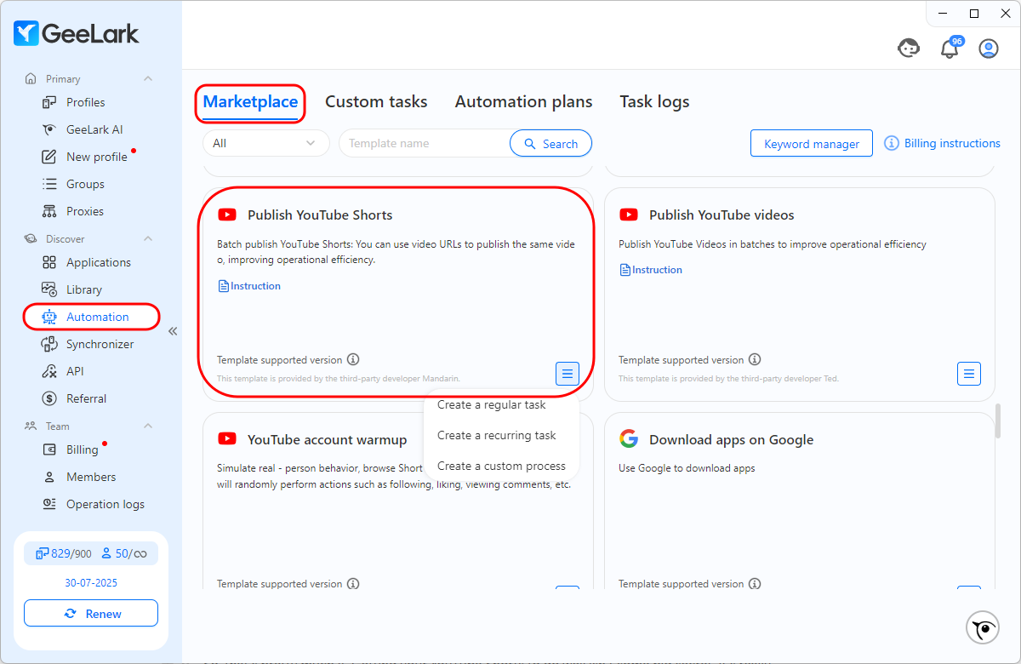Select Publish YouTube videos card title
1021x664 pixels.
(722, 215)
